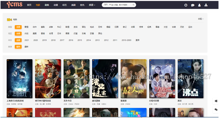The height and width of the screenshot is (118, 219).
Task: Open the 动漫 nav tab
Action: click(56, 5)
